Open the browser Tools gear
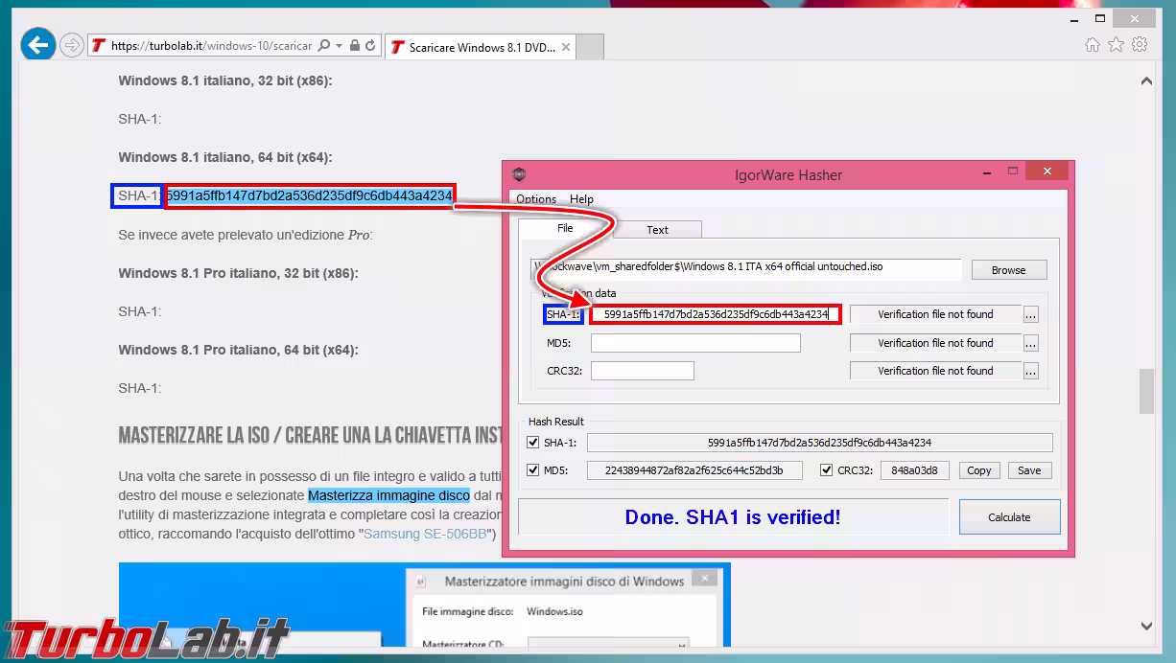Viewport: 1176px width, 663px height. point(1140,44)
